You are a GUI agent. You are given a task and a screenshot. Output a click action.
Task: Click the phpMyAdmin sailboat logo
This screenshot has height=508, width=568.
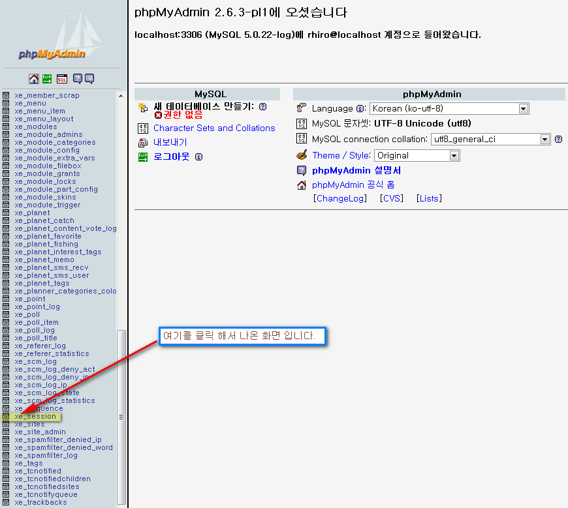point(61,36)
